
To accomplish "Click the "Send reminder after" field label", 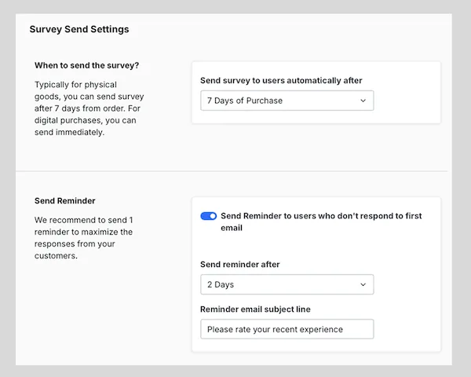I will pos(240,265).
